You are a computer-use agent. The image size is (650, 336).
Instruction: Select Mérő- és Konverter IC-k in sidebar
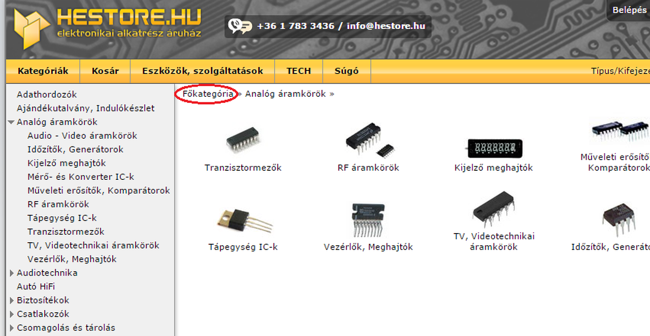(x=81, y=177)
